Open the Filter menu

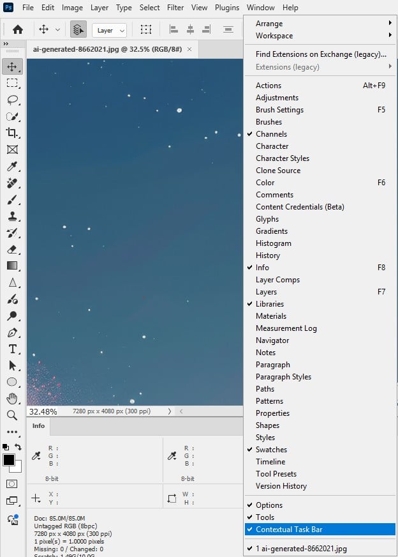[x=175, y=8]
